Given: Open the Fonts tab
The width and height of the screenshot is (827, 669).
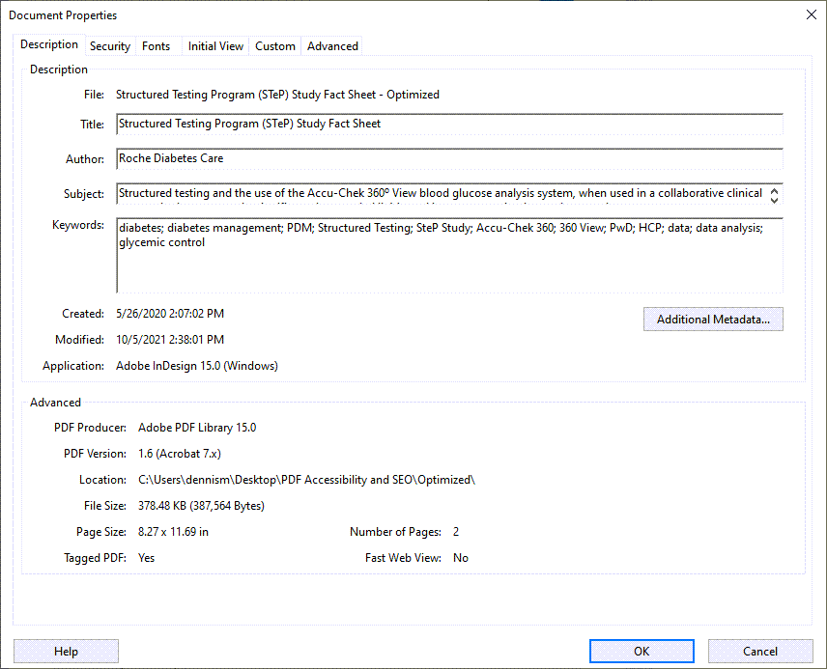Looking at the screenshot, I should [157, 46].
